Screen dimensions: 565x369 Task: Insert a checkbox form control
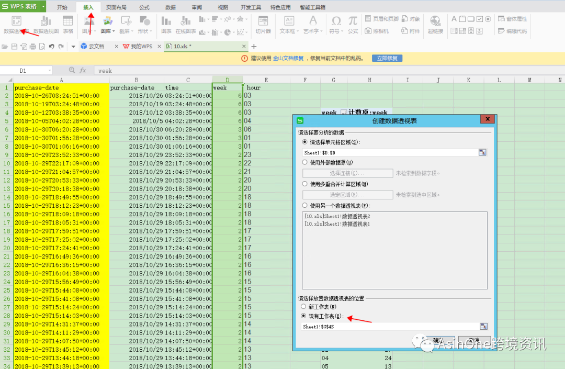click(480, 19)
